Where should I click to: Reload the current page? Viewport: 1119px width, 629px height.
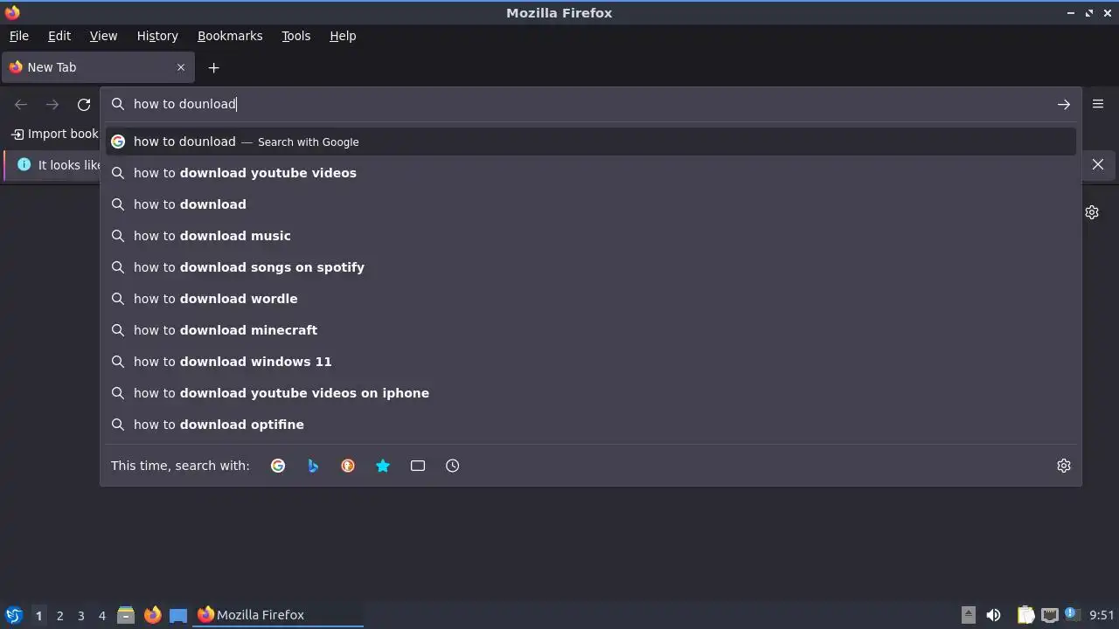tap(84, 104)
